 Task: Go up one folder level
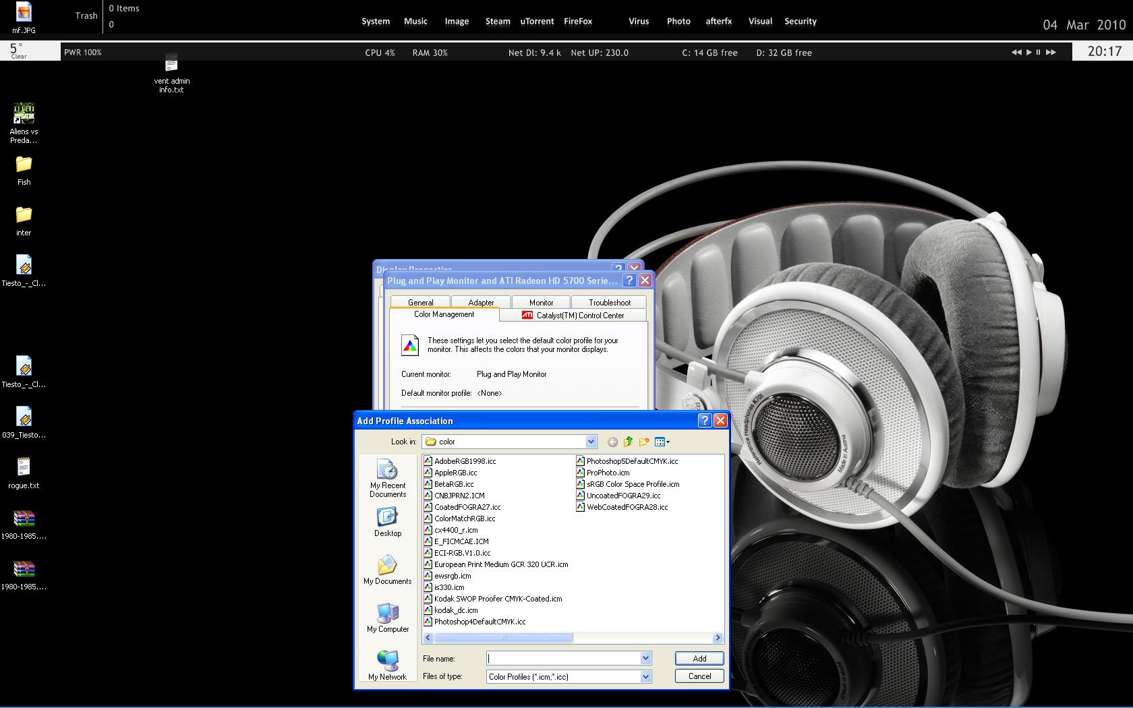tap(628, 442)
